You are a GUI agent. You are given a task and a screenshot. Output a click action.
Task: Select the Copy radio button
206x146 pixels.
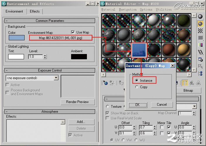(137, 87)
